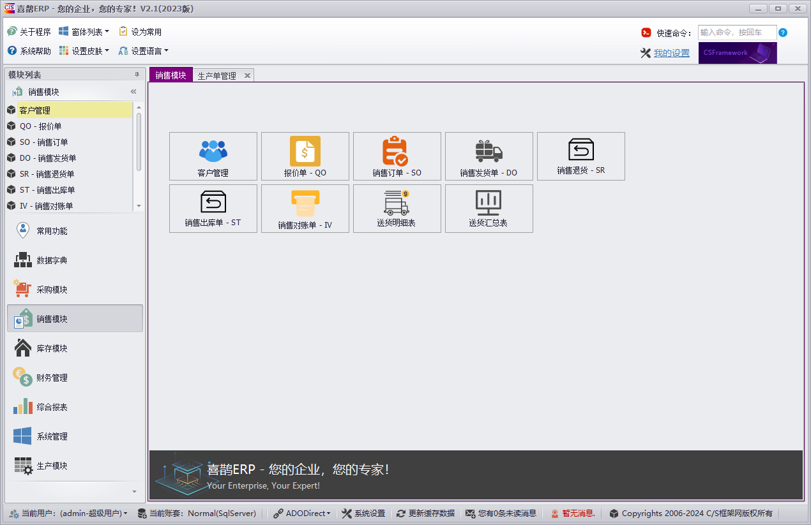Select DO - 销售发货单 in the module list
The width and height of the screenshot is (811, 525).
(70, 158)
